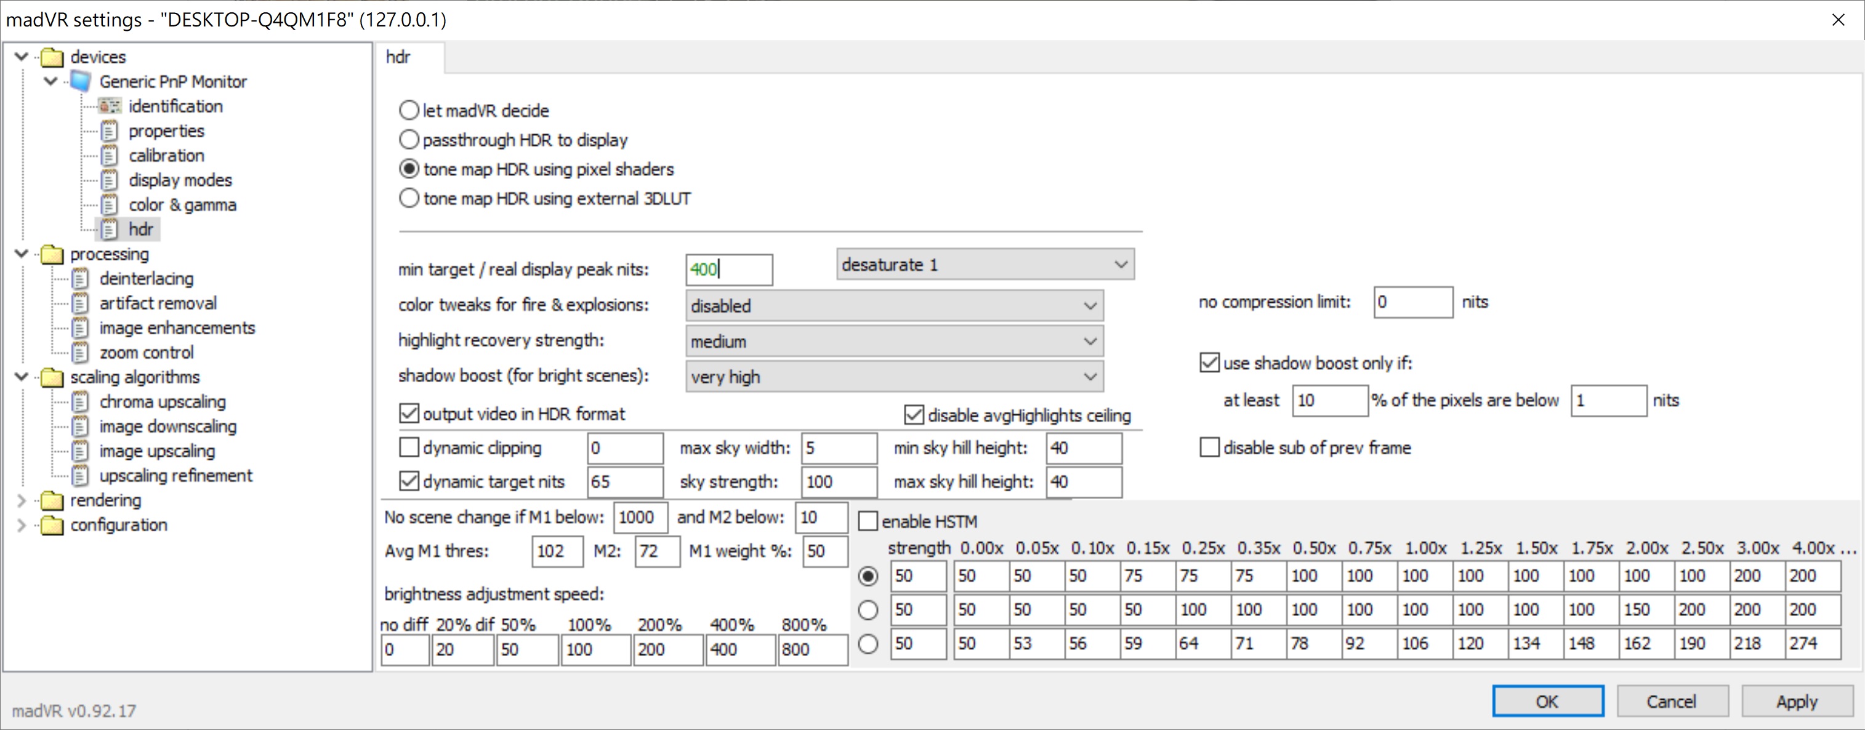Click the identification page icon
Image resolution: width=1865 pixels, height=730 pixels.
(110, 106)
